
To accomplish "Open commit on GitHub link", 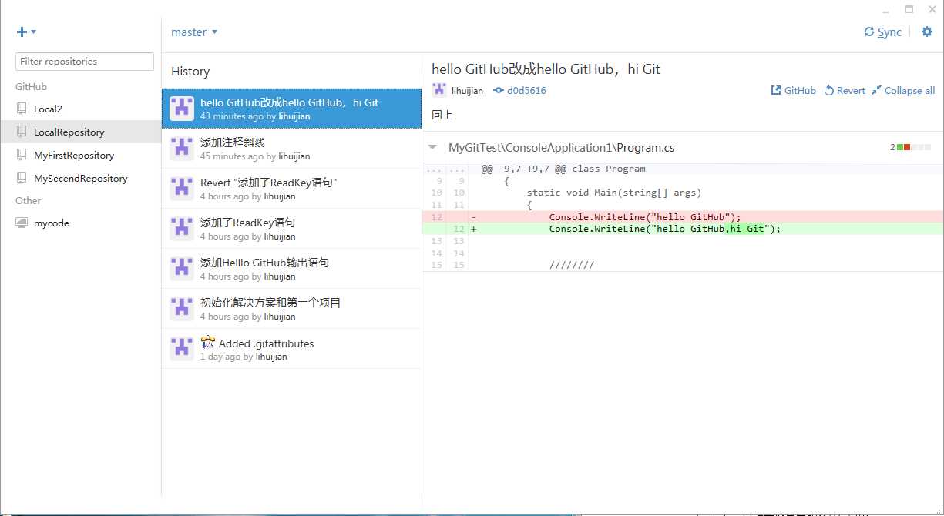I will 793,91.
